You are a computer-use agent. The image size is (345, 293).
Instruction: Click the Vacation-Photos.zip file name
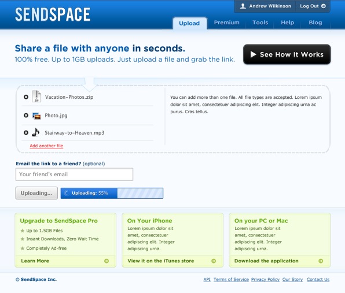(69, 97)
